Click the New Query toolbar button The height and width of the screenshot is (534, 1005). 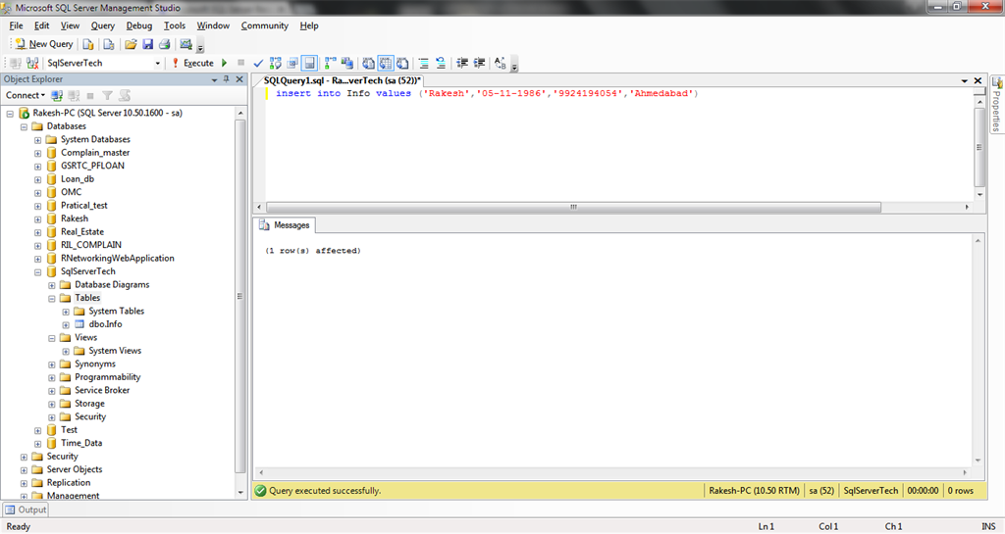(44, 44)
